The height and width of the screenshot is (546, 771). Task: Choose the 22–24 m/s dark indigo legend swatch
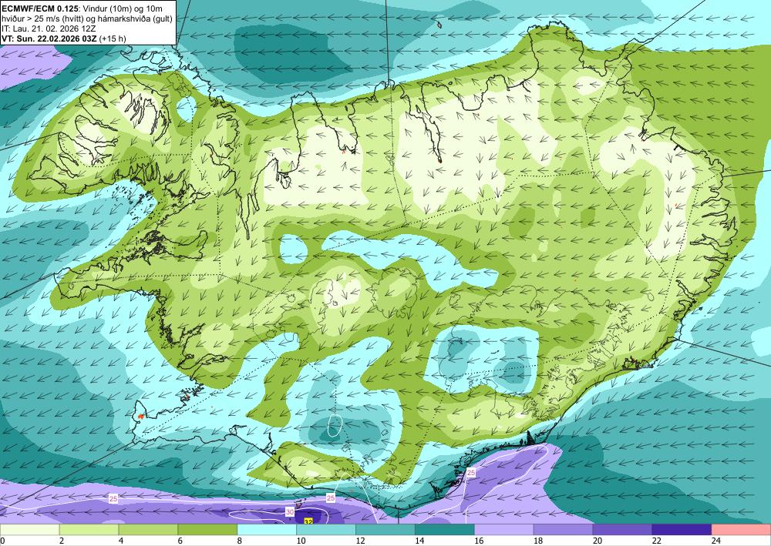coord(682,530)
